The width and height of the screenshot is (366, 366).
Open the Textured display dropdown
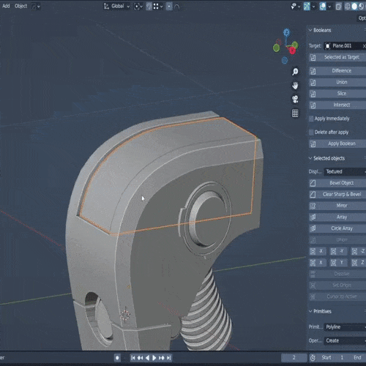pos(345,171)
